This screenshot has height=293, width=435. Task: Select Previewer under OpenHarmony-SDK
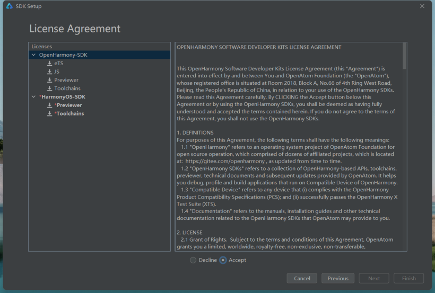point(66,80)
